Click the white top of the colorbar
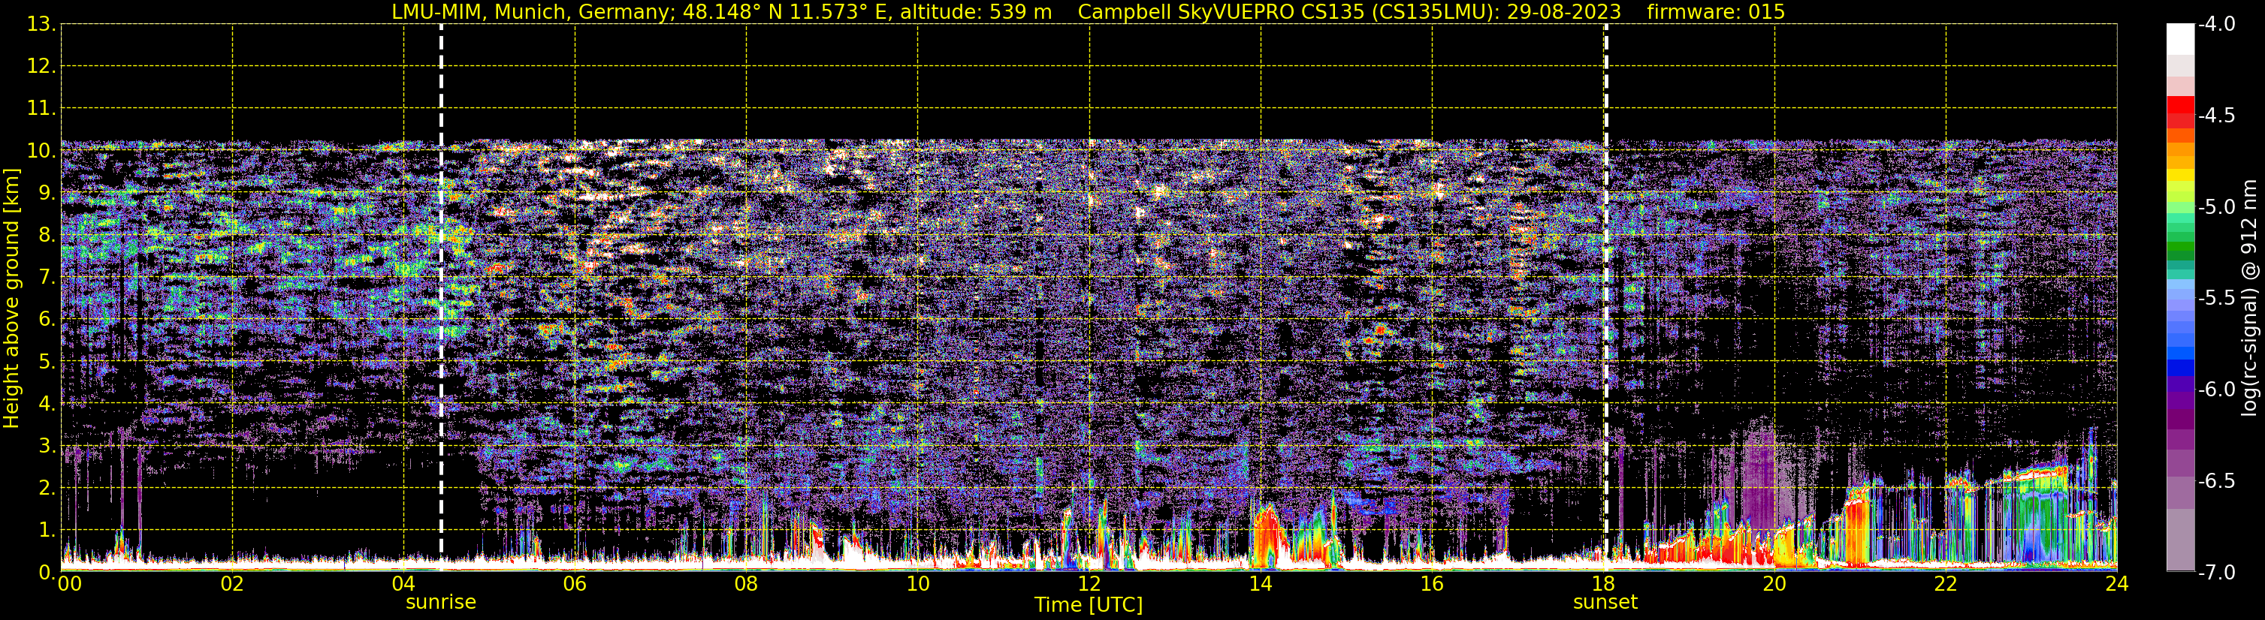Viewport: 2265px width, 620px height. click(2181, 38)
